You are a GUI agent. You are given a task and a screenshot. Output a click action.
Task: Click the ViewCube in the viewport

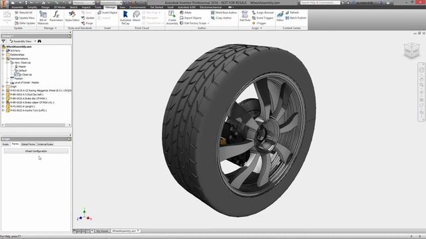click(x=412, y=50)
